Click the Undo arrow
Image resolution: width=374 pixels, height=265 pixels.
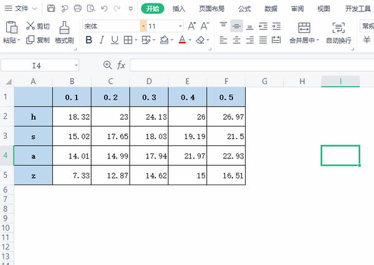pos(104,9)
